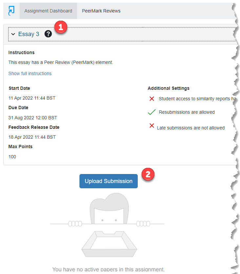Click the Feedback Release Date value
The height and width of the screenshot is (274, 240).
tap(32, 137)
